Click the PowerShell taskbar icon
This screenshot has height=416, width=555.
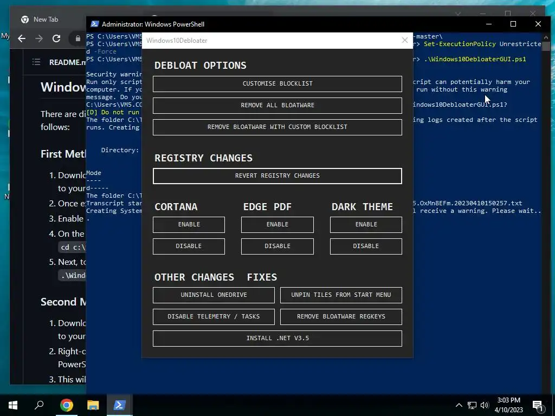point(119,405)
